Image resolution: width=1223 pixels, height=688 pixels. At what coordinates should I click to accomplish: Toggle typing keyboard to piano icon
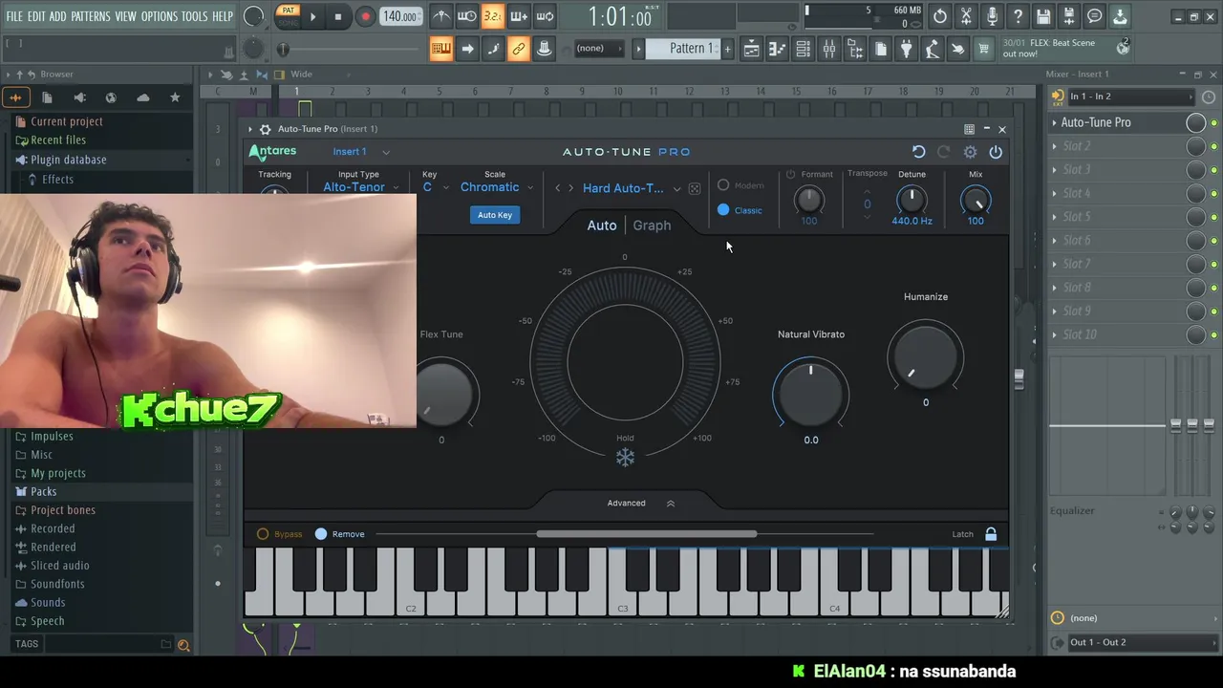[x=440, y=49]
